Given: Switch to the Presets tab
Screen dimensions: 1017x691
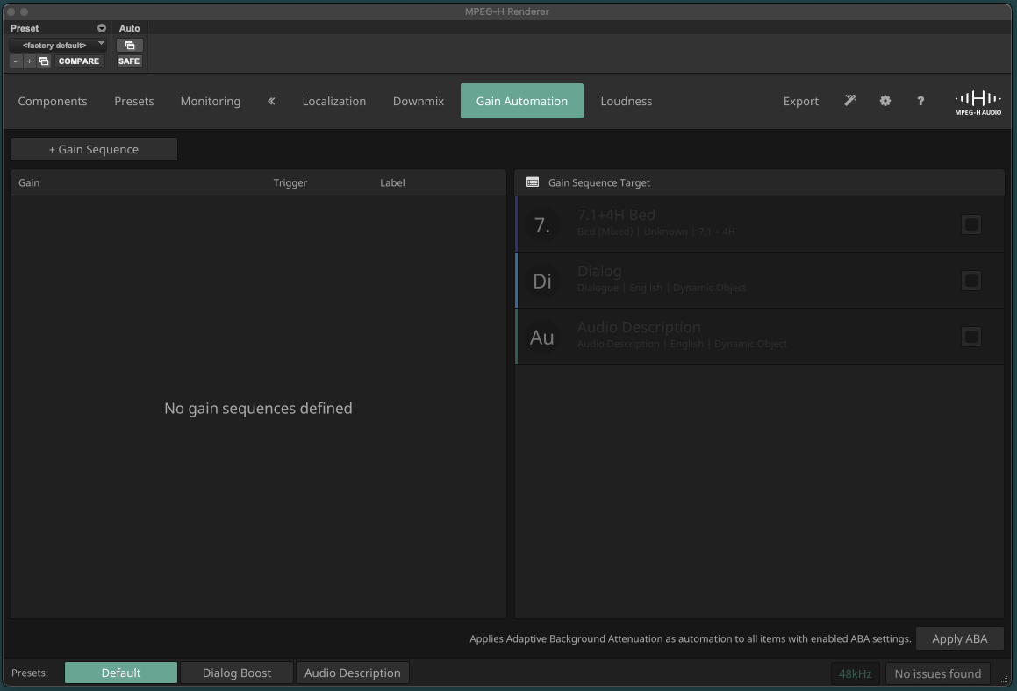Looking at the screenshot, I should 134,101.
